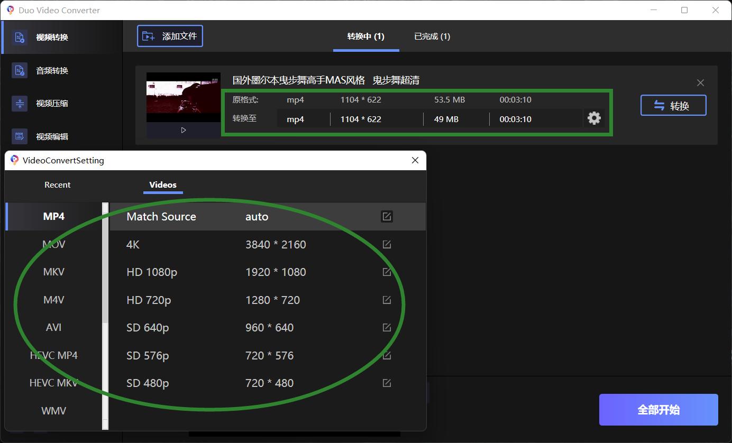Open the 视频转换 sidebar section

(52, 38)
